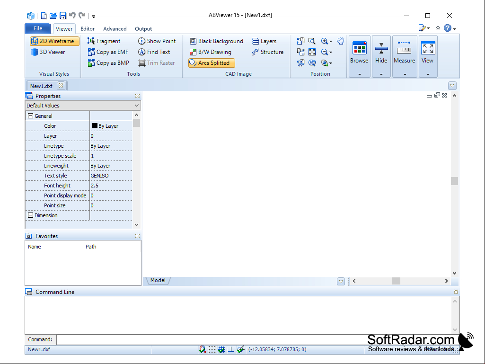Viewport: 485px width, 364px height.
Task: Close the Command Line panel
Action: (x=456, y=292)
